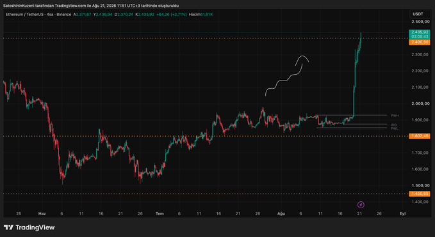The width and height of the screenshot is (435, 237).
Task: Click the low value D 2.370,24
Action: 124,15
